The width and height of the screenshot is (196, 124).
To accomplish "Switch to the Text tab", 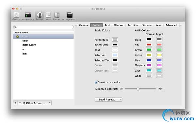I will coord(107,25).
